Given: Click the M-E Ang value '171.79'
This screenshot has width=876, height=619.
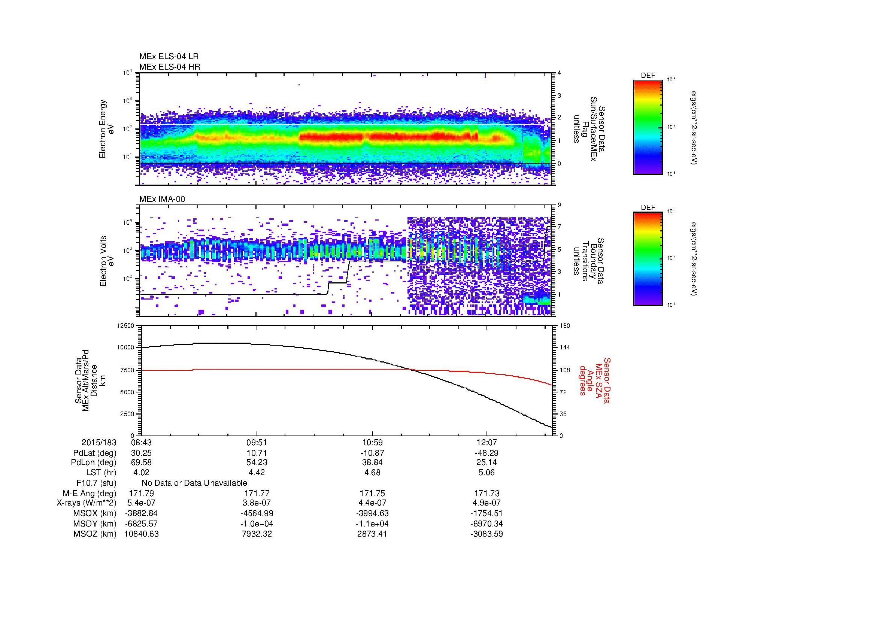Looking at the screenshot, I should [142, 494].
